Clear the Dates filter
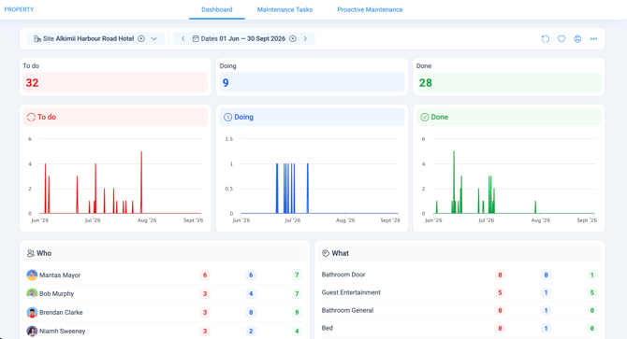The image size is (627, 339). coord(293,38)
